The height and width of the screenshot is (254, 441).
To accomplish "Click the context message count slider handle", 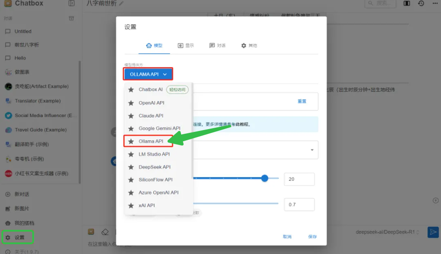I will click(265, 178).
